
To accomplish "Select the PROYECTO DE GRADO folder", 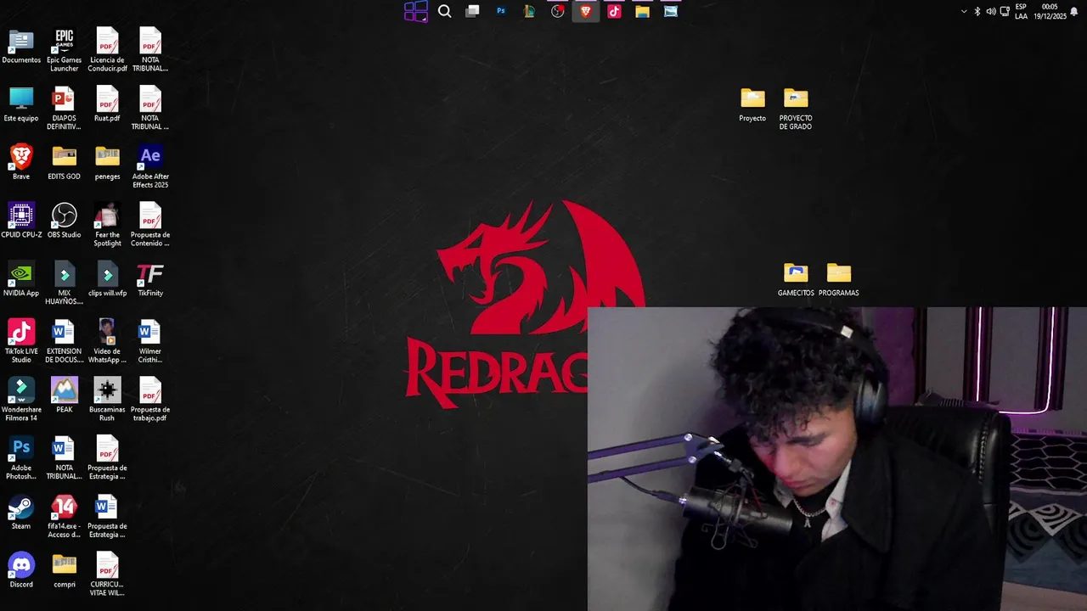I will click(x=796, y=109).
